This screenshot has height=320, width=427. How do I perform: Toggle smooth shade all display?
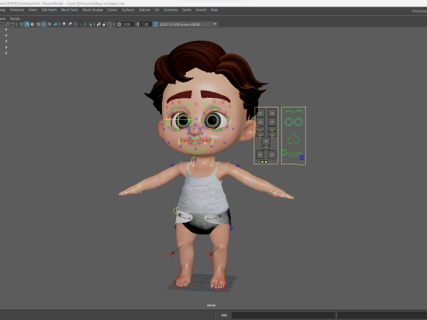pos(27,24)
